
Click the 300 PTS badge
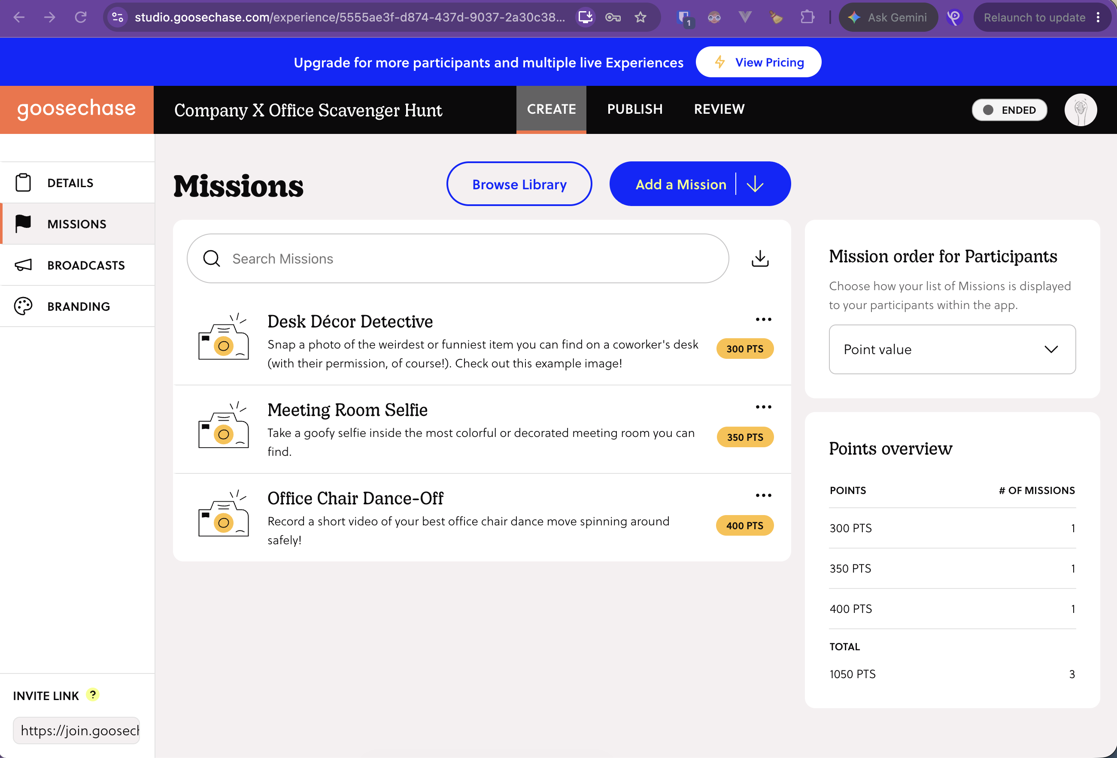point(744,349)
